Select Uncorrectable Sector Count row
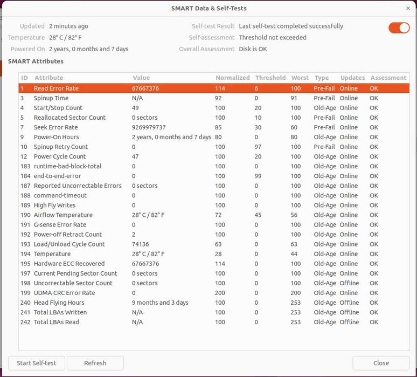The width and height of the screenshot is (417, 377). click(214, 283)
